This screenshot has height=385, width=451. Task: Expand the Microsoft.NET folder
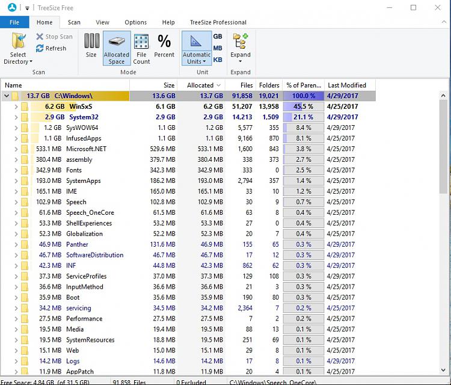coord(16,149)
